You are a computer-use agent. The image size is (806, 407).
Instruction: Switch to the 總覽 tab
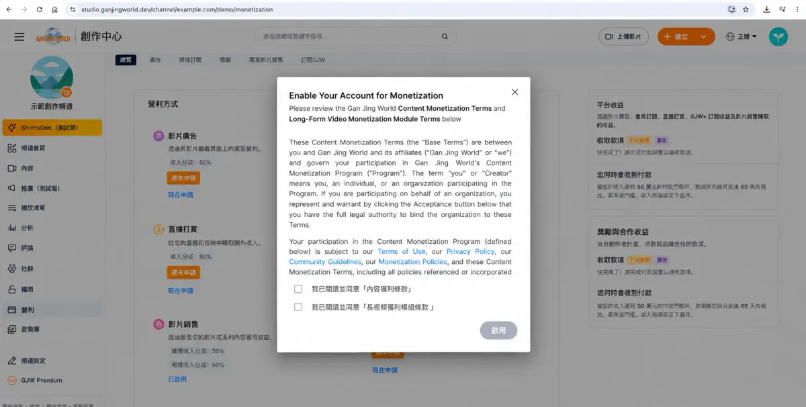[x=126, y=60]
